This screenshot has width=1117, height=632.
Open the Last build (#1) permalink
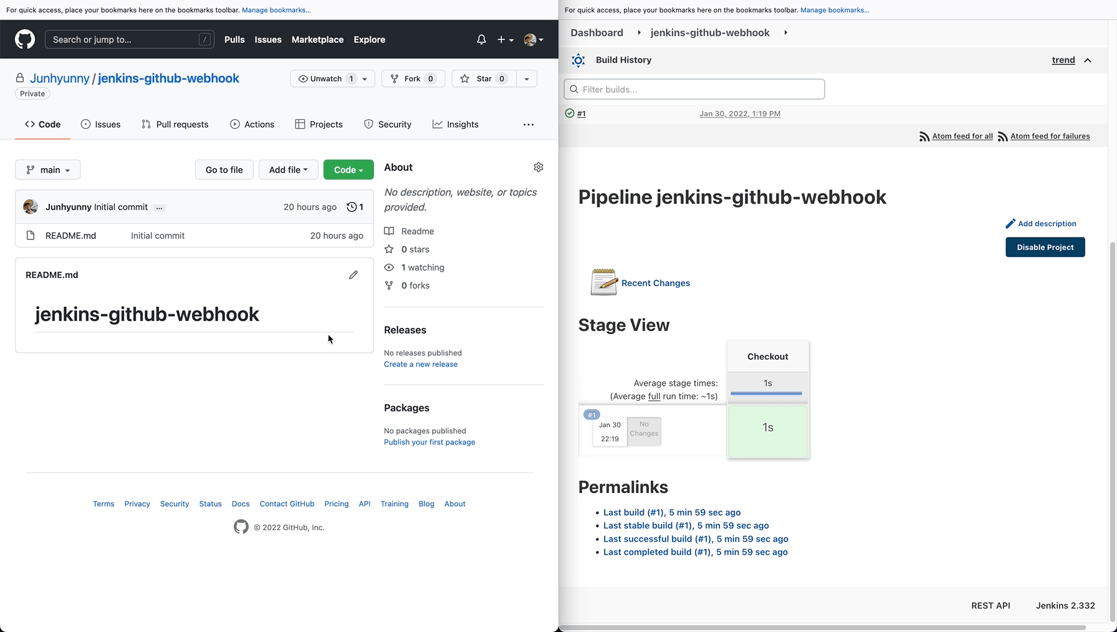point(672,512)
